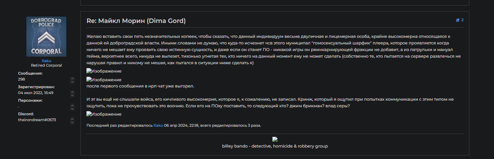494x159 pixels.
Task: Open the third Изображение image below 'влад серы?'
Action: (x=104, y=114)
